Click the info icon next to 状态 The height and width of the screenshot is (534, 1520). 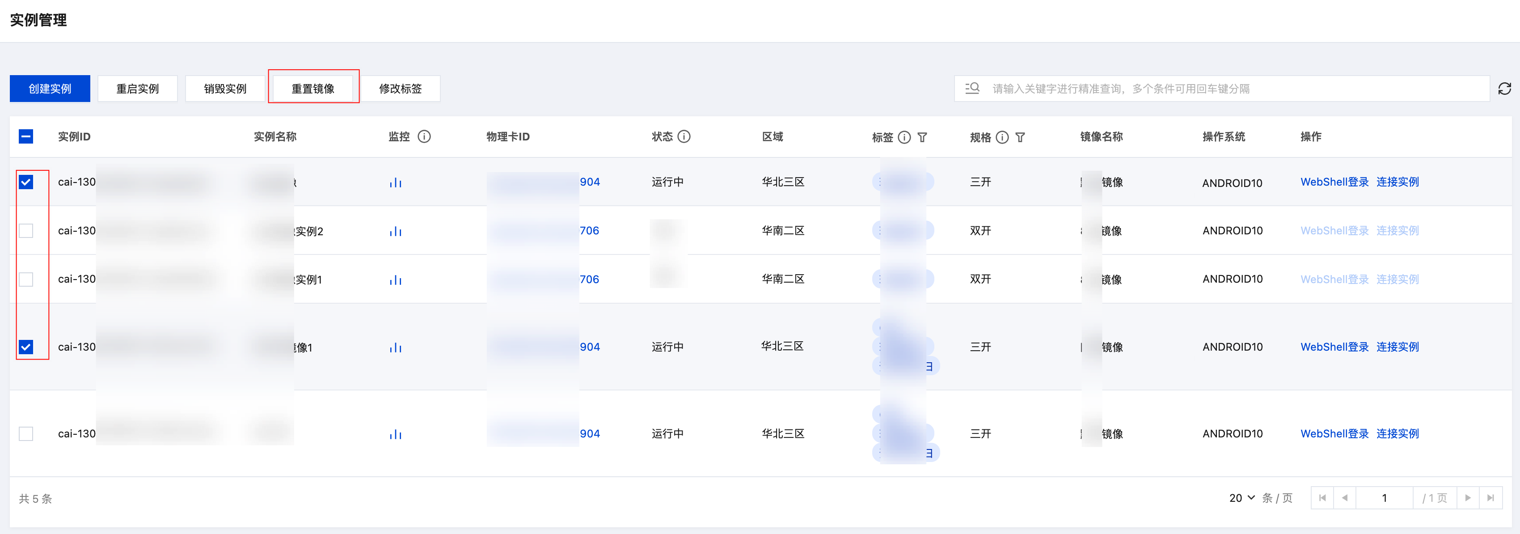684,136
